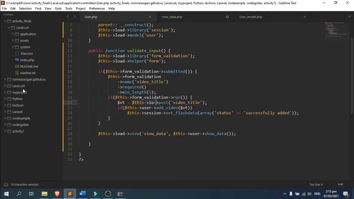Open the File menu
Screen dimensions: 354x199
tap(4, 9)
